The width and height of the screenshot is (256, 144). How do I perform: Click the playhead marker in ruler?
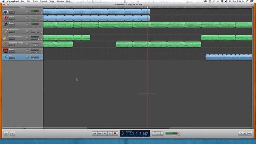click(147, 7)
